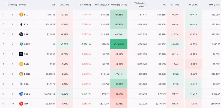
Task: Click the BNB coin logo
Action: tap(21, 64)
